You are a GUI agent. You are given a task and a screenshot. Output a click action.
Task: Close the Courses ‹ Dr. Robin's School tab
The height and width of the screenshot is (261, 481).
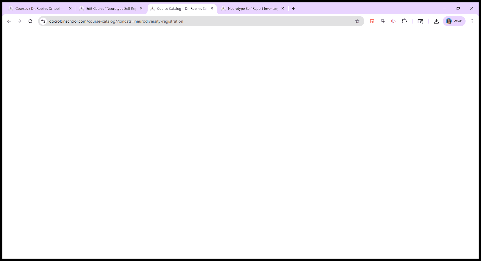pyautogui.click(x=70, y=9)
